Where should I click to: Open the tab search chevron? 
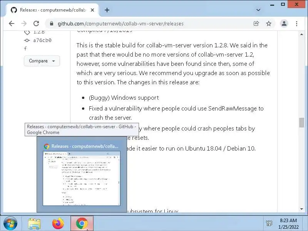(258, 10)
